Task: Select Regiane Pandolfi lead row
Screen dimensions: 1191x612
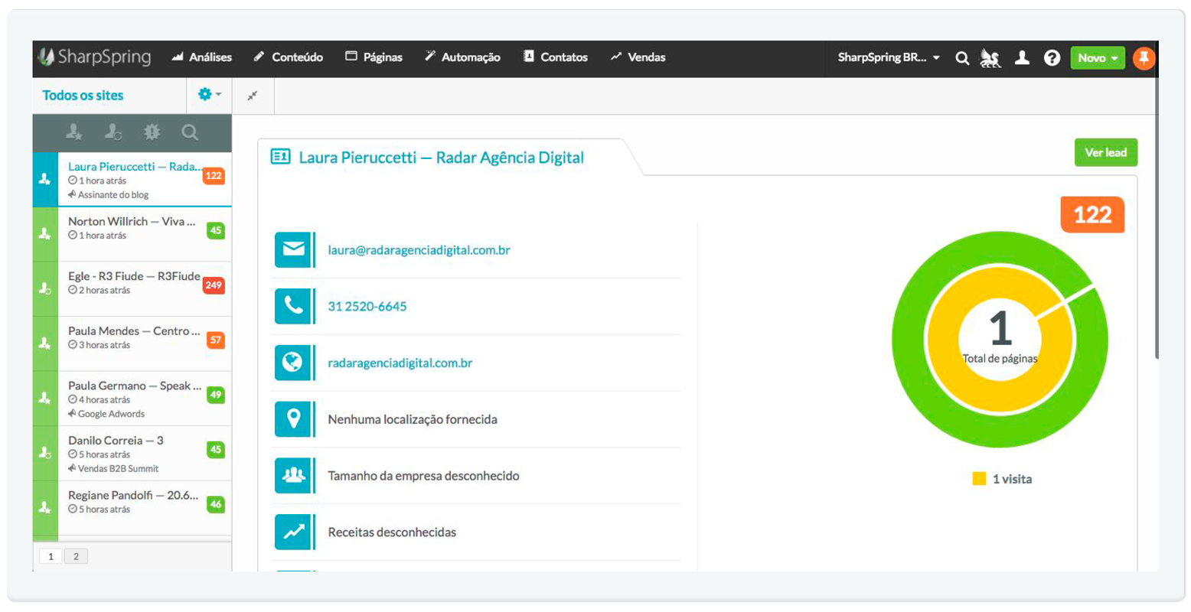Action: [132, 508]
